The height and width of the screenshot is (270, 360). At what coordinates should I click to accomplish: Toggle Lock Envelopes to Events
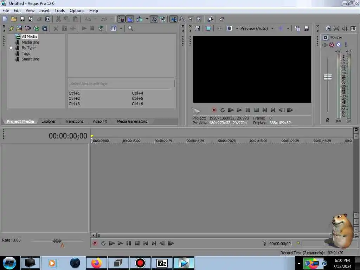(154, 19)
